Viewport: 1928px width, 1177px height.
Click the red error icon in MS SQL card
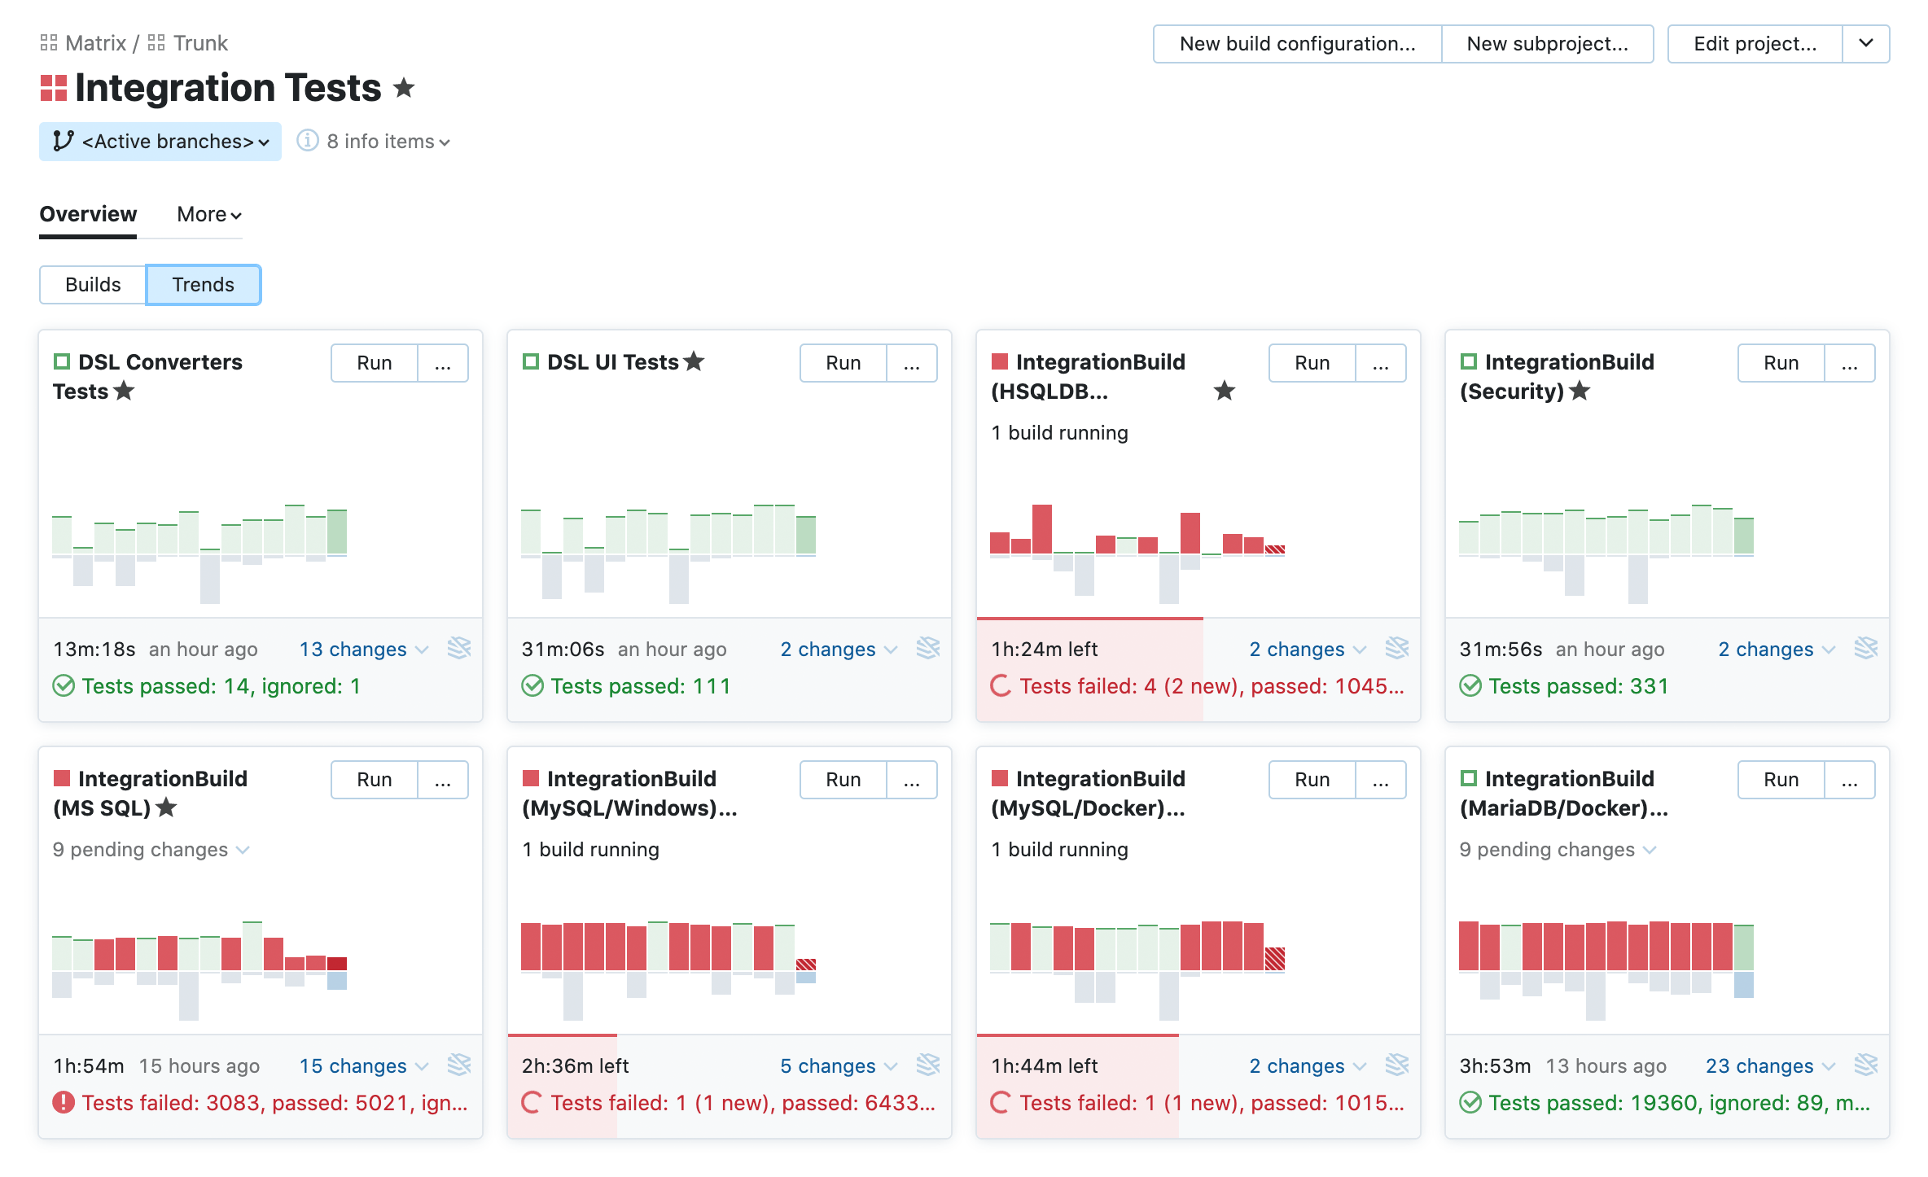(x=64, y=1102)
